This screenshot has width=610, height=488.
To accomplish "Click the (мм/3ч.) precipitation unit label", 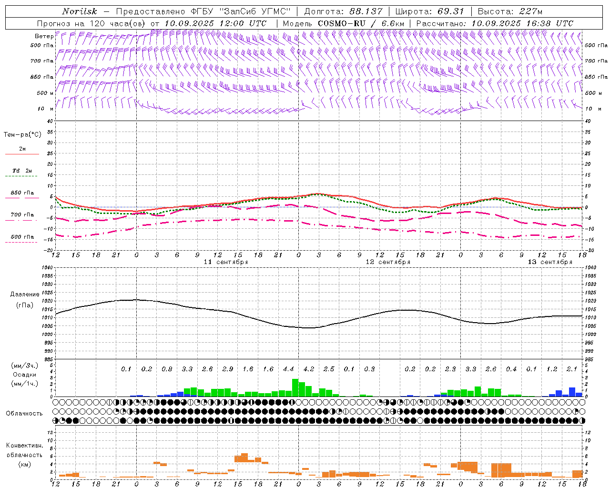I will point(25,366).
